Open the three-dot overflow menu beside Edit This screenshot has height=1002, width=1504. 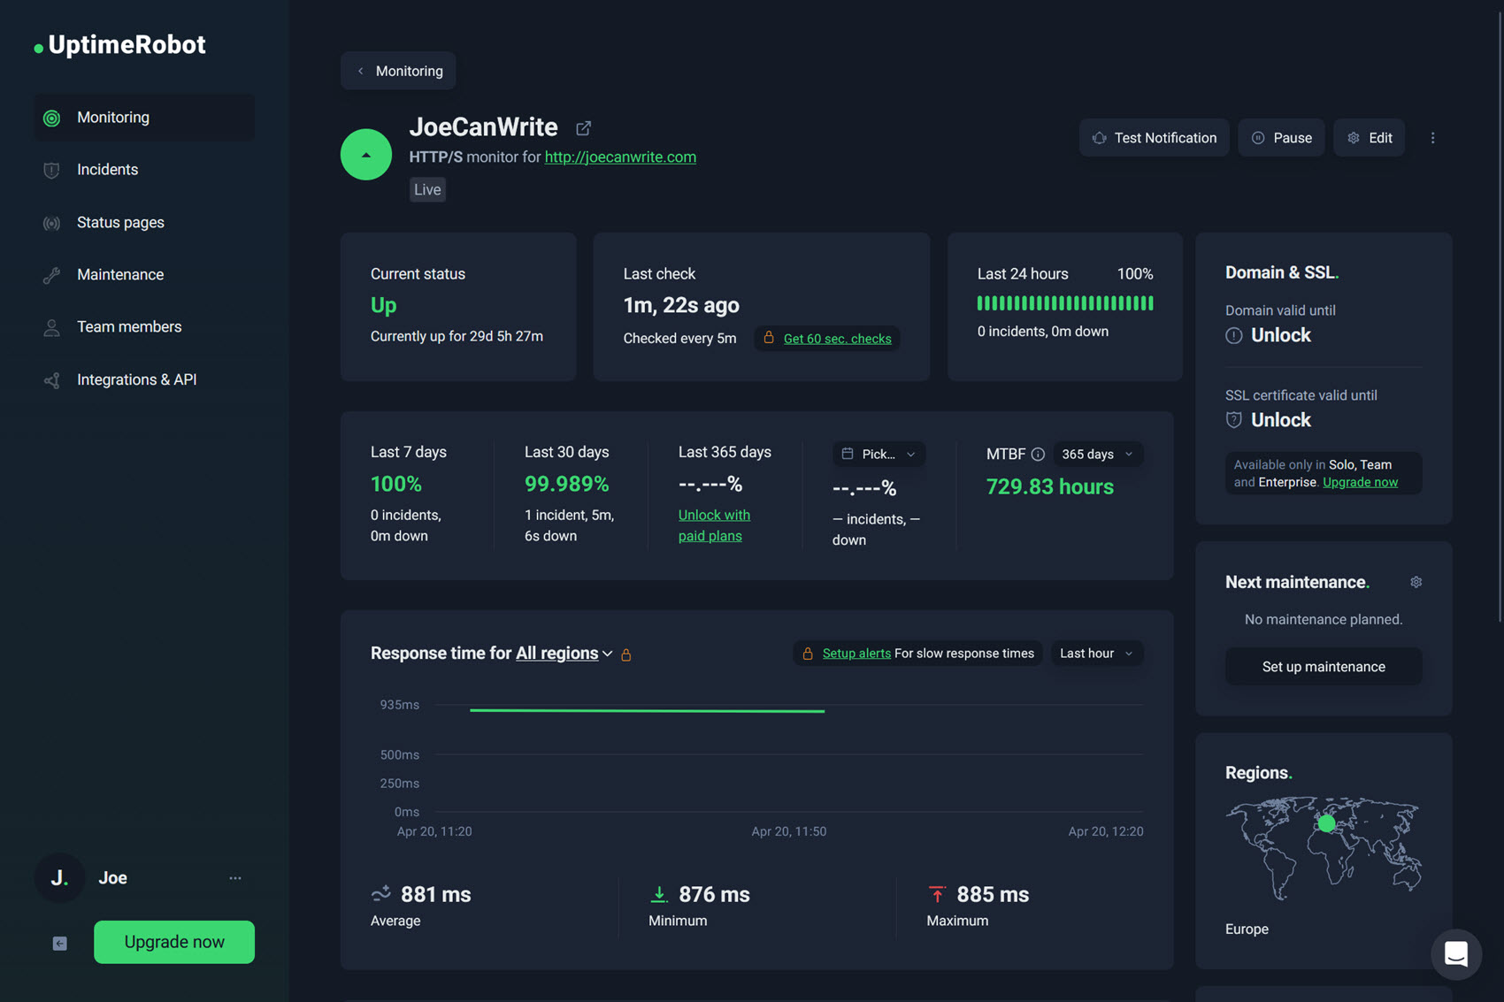click(1433, 137)
